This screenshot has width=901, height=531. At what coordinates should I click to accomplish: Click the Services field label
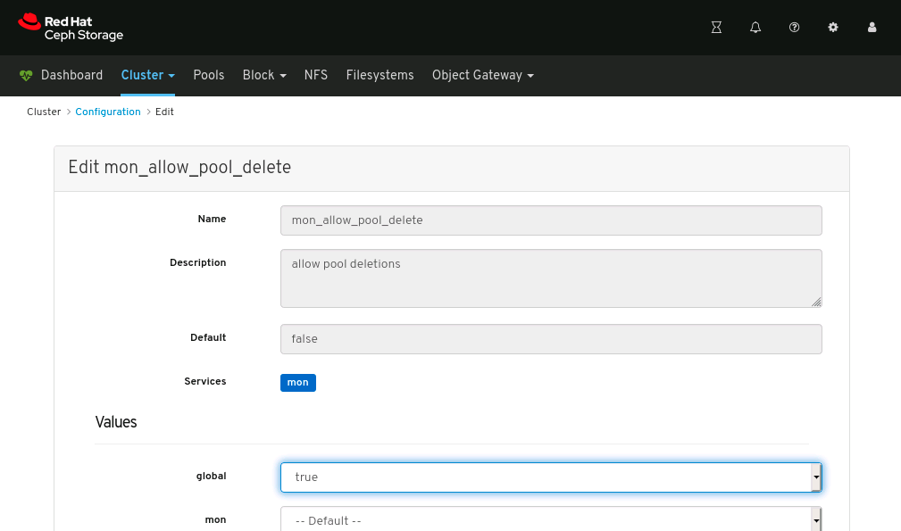(x=205, y=381)
